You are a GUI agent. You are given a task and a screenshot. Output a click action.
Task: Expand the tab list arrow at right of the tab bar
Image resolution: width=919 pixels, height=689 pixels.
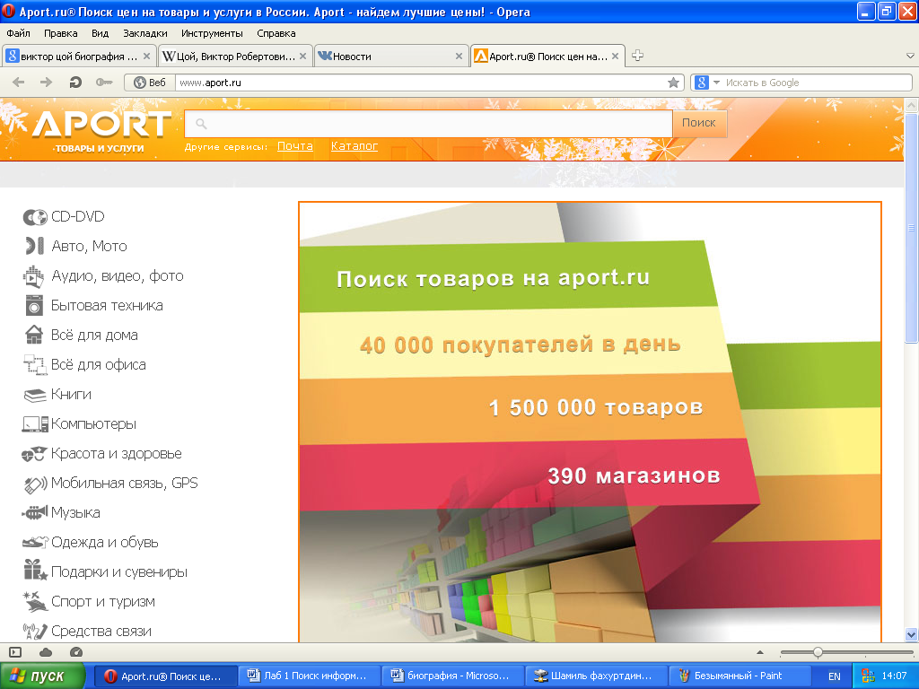coord(910,57)
